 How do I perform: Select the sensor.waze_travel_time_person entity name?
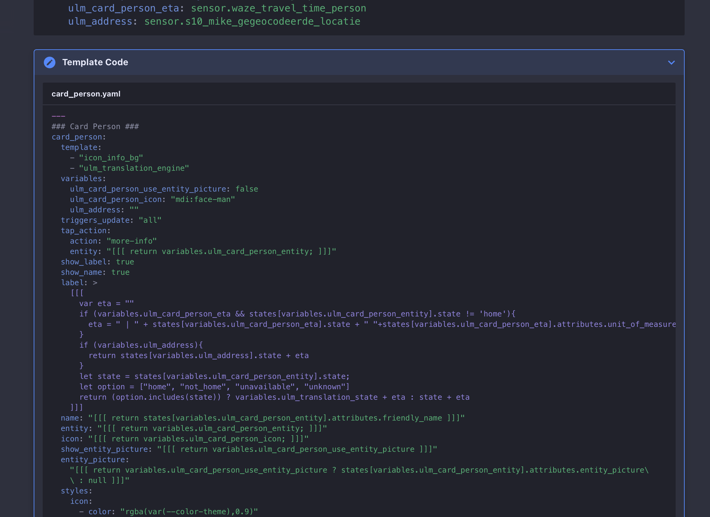pyautogui.click(x=278, y=8)
